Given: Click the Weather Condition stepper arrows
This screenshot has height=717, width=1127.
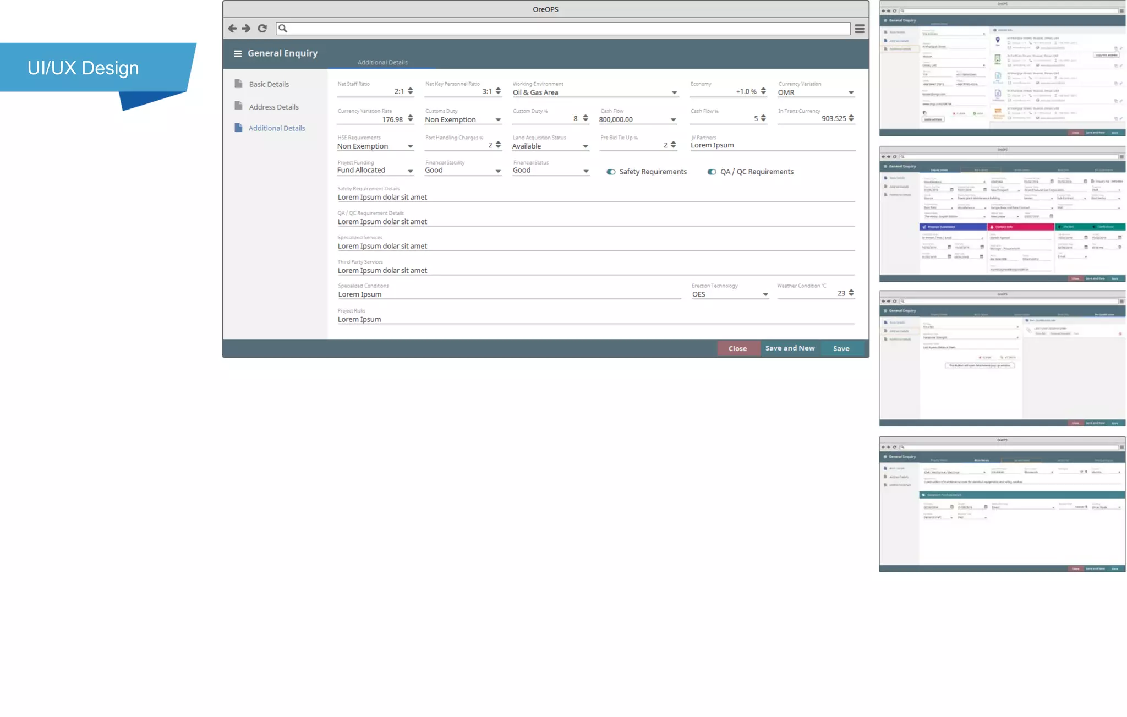Looking at the screenshot, I should pos(851,293).
